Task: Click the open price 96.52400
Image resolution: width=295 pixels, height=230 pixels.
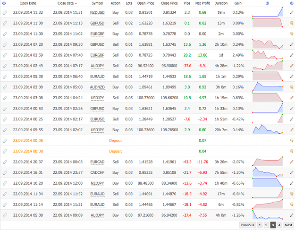Action: click(x=146, y=66)
